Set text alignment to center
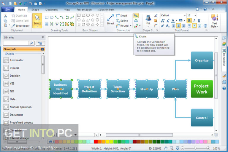Viewport: 228px width, 152px height. click(178, 26)
